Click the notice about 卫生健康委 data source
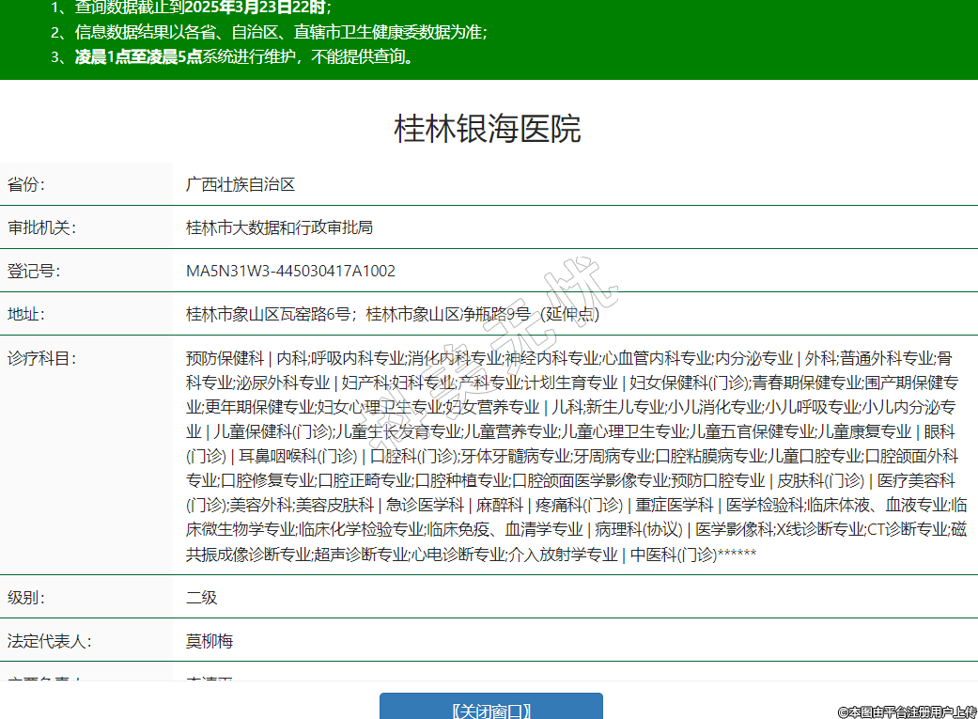 pos(280,32)
